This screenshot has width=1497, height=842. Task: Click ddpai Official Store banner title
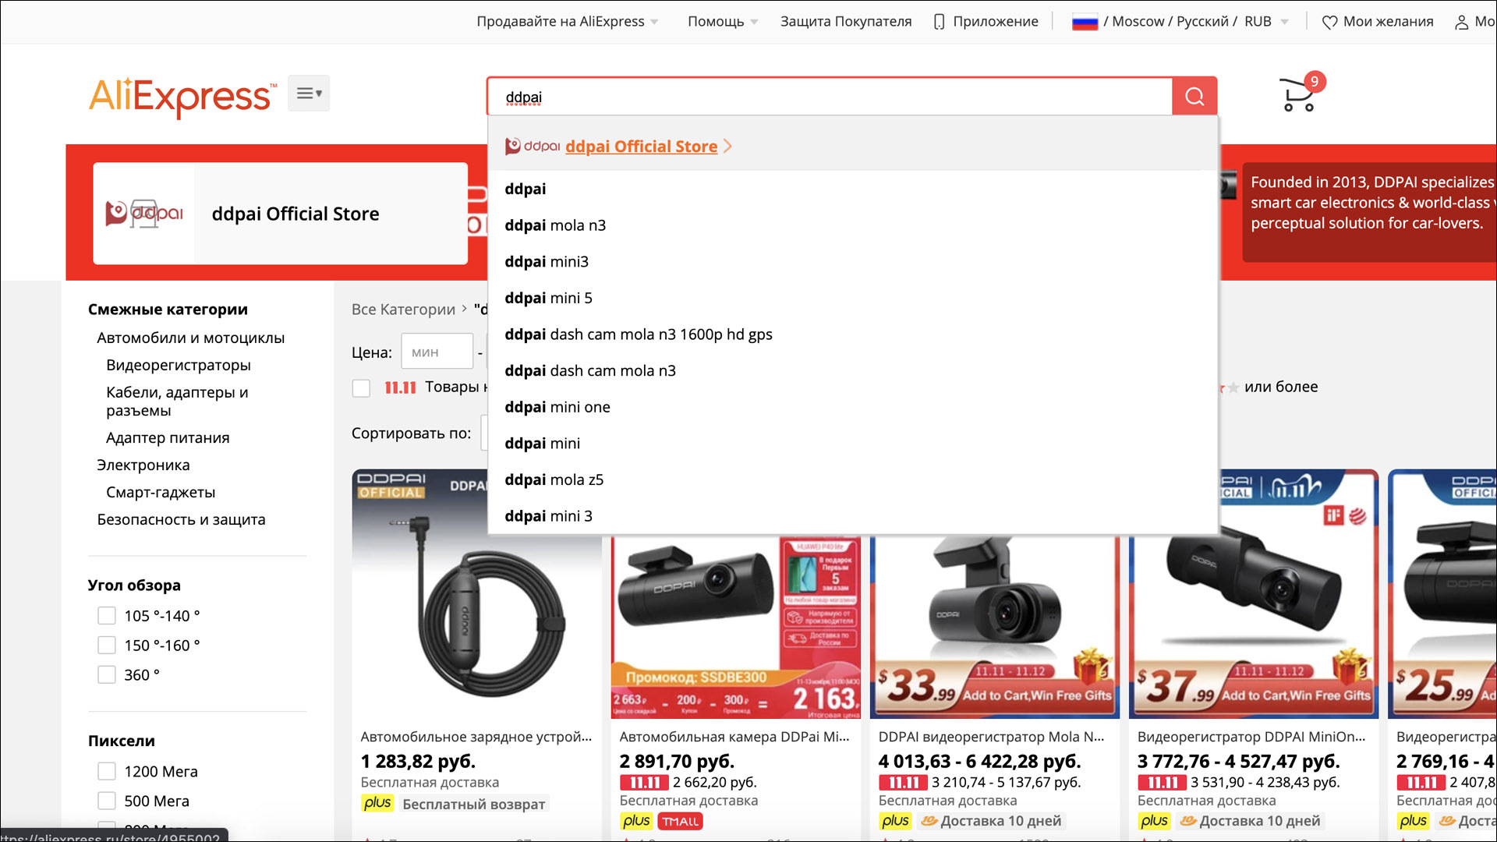click(296, 214)
